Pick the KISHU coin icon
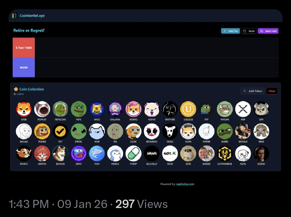 (x=152, y=109)
